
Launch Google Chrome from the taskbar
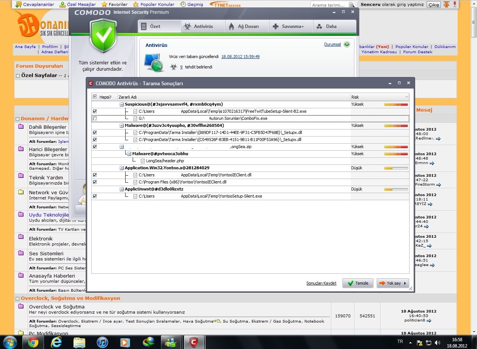coord(33,342)
